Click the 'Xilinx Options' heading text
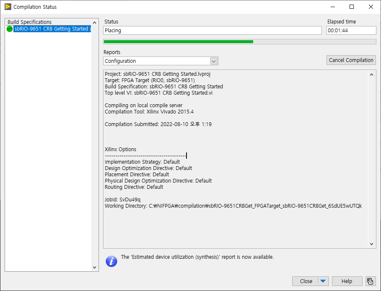This screenshot has width=381, height=291. click(121, 149)
